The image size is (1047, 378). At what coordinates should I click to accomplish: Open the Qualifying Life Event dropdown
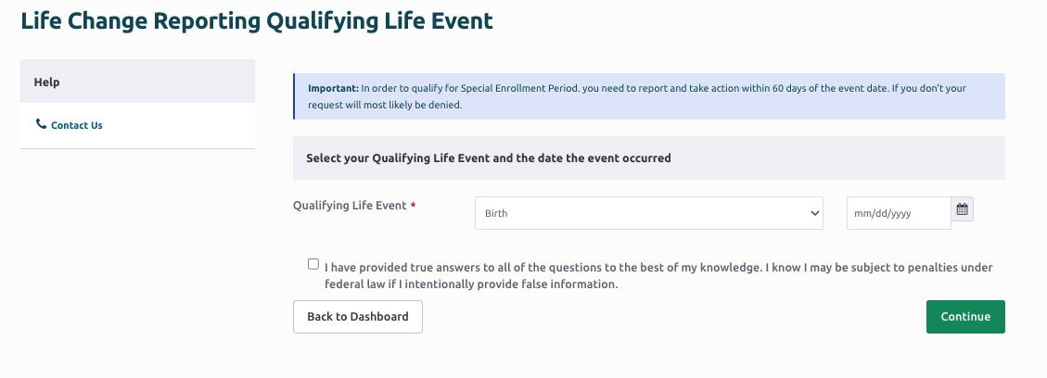tap(648, 213)
